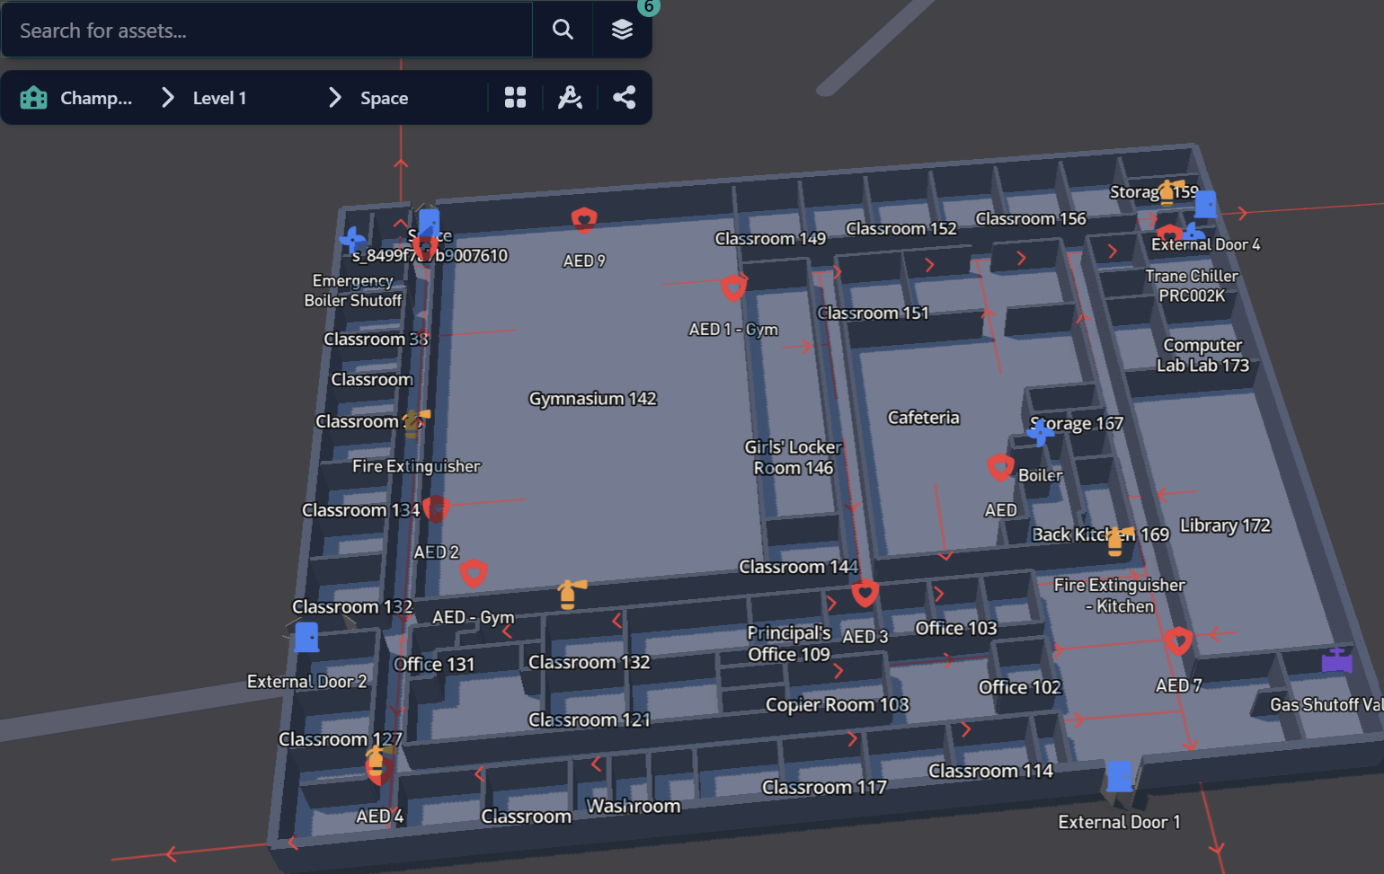The width and height of the screenshot is (1384, 874).
Task: Click the Copier Room 108 label
Action: click(838, 705)
